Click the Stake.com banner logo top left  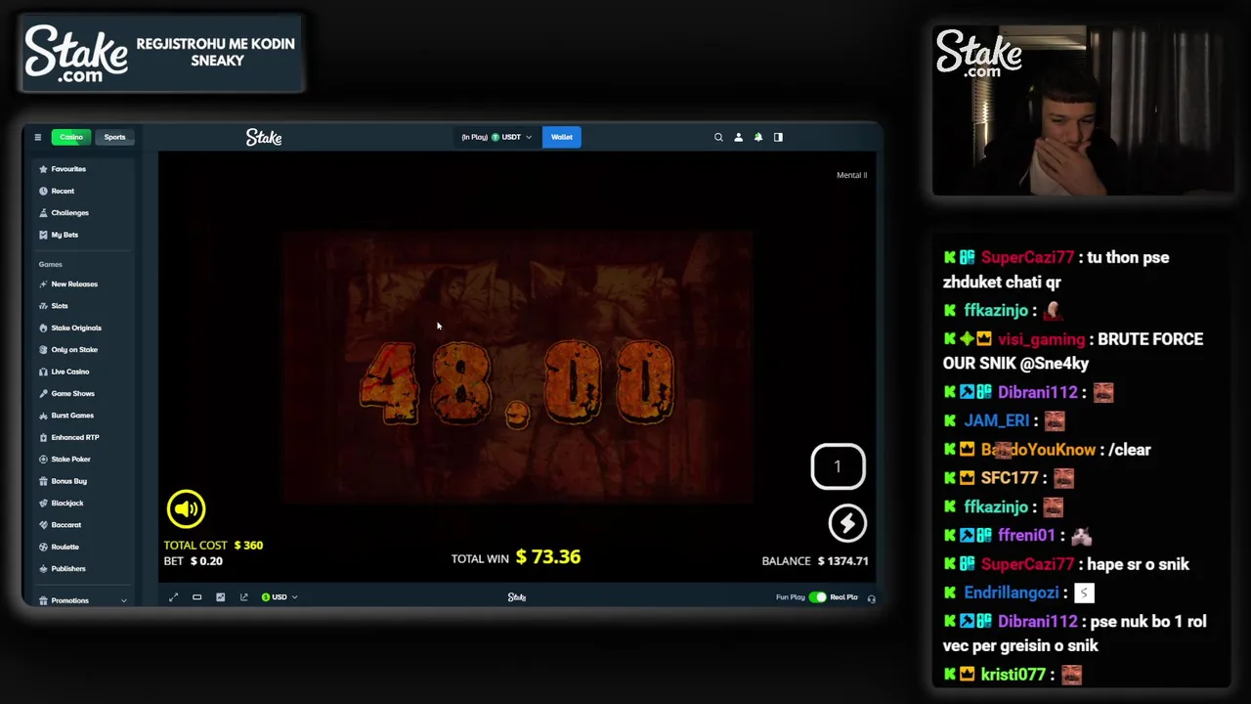76,54
